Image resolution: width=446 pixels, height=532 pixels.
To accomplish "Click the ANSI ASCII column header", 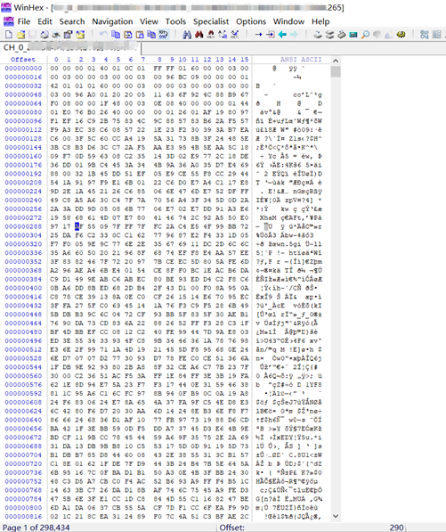I will coord(301,60).
